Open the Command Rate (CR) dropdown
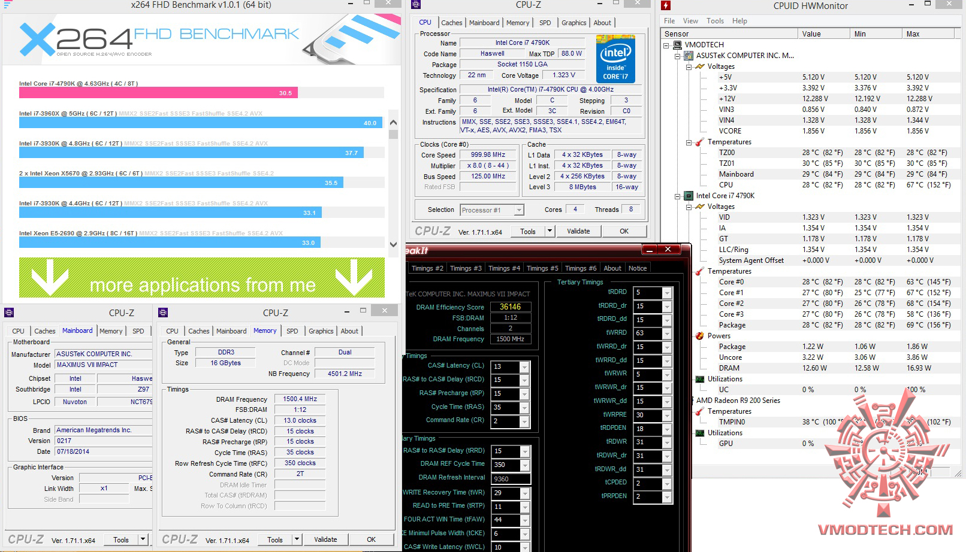966x552 pixels. [524, 421]
